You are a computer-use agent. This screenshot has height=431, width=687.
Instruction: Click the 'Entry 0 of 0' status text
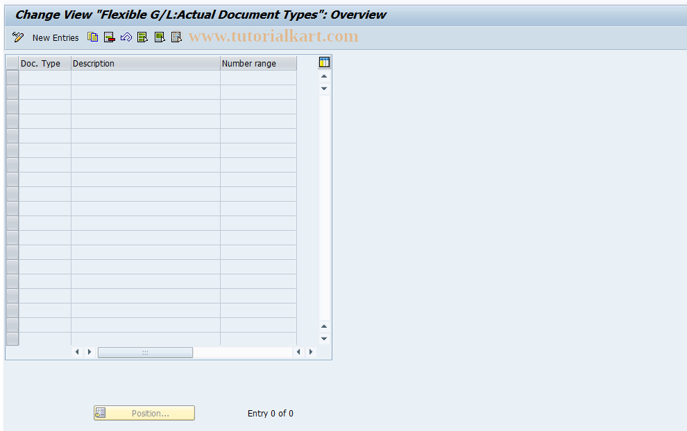[271, 414]
